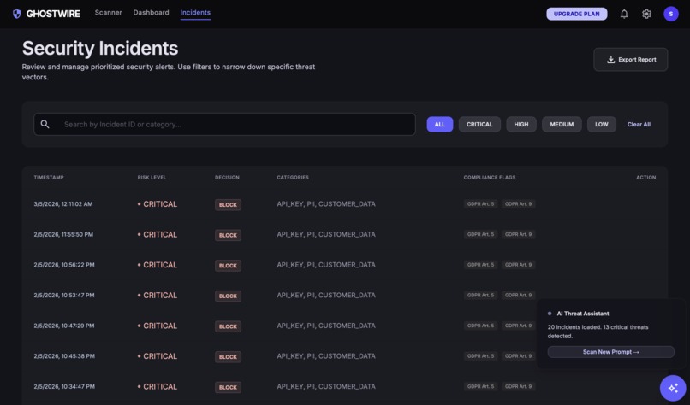
Task: Open the user avatar menu
Action: pyautogui.click(x=670, y=14)
